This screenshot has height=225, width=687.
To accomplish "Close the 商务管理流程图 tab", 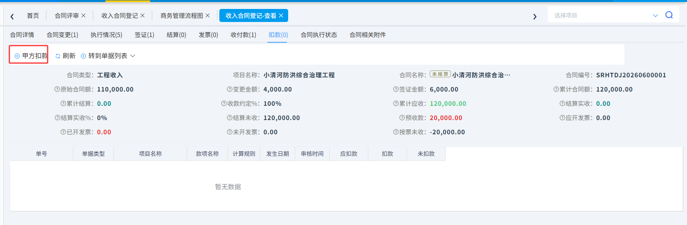I will tap(208, 15).
